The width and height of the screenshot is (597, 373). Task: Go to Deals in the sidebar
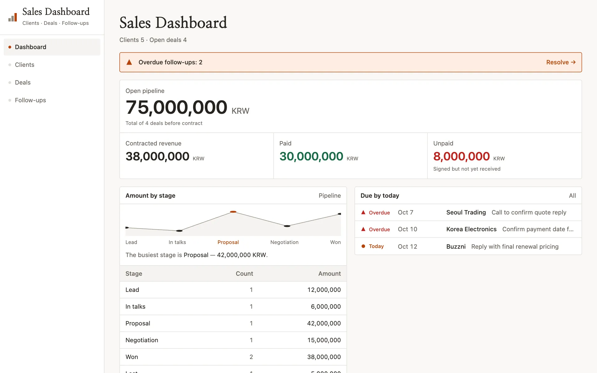point(52,82)
